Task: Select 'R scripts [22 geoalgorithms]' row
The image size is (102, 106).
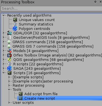Action: tap(38, 64)
